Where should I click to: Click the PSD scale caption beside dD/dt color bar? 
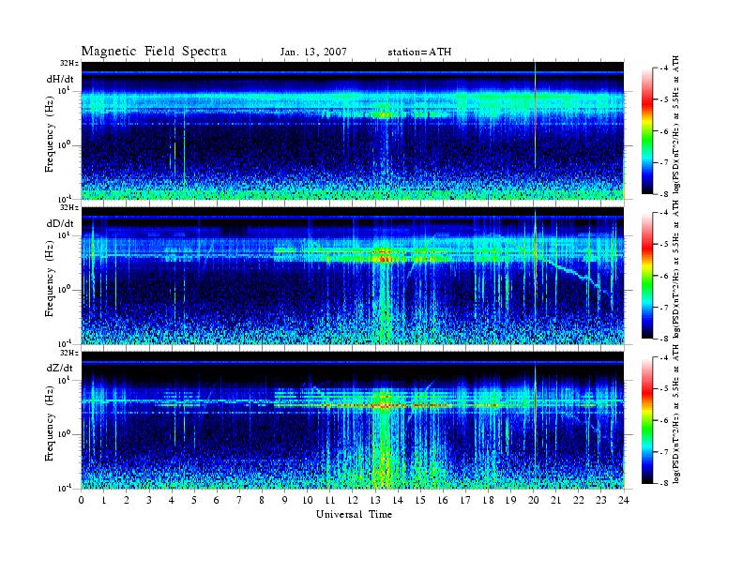(x=676, y=269)
